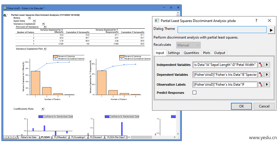
Task: Open the arrow menu beside Observation Labels
Action: pyautogui.click(x=267, y=84)
